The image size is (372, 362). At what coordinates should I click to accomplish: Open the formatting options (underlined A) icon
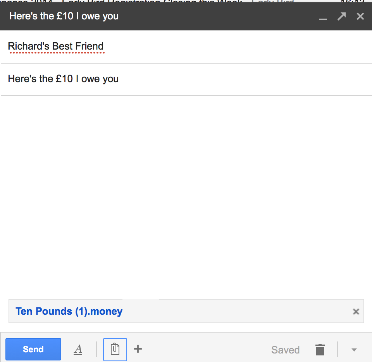click(78, 350)
